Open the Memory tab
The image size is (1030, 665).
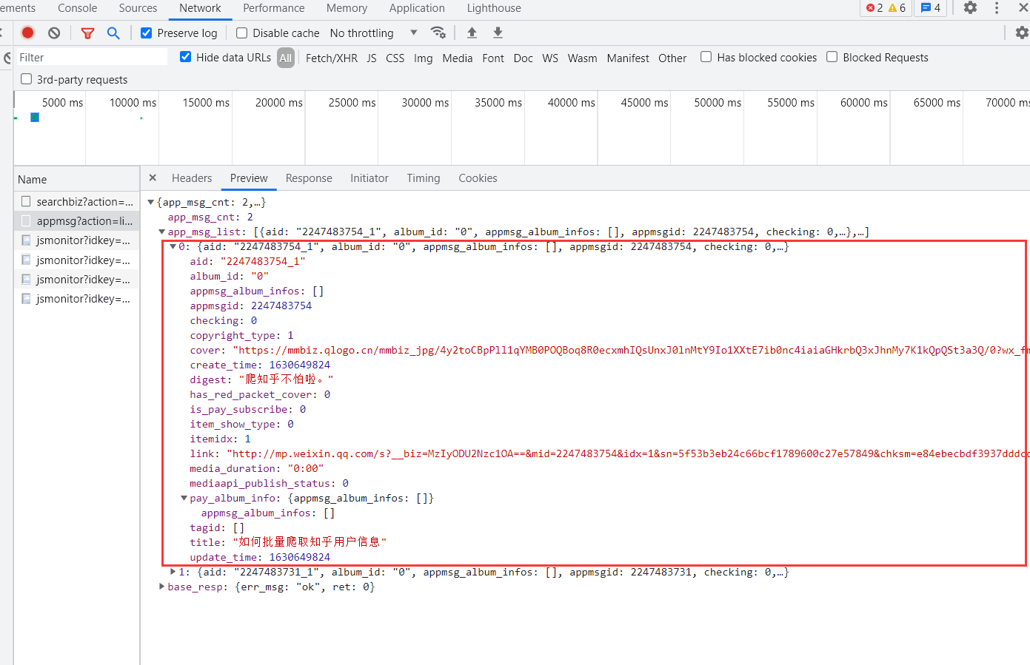(347, 8)
